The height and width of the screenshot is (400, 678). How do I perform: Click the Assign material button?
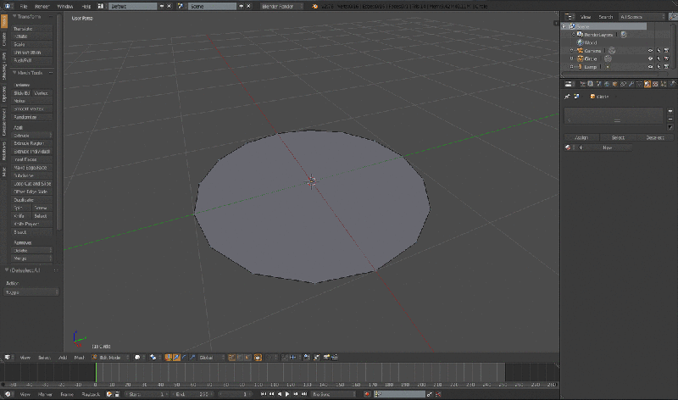click(581, 137)
